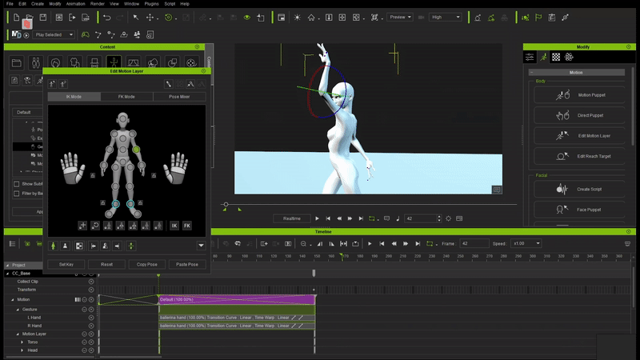The width and height of the screenshot is (640, 360).
Task: Click the undo arrow in main toolbar
Action: coord(106,17)
